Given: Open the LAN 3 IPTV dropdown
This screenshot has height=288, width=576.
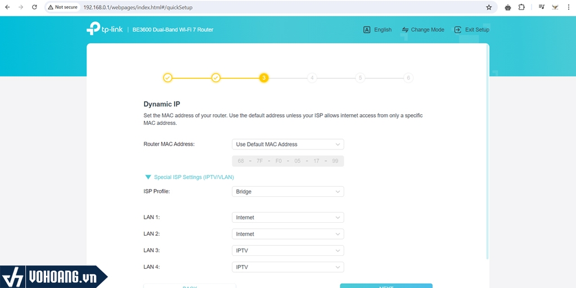Looking at the screenshot, I should pyautogui.click(x=288, y=250).
